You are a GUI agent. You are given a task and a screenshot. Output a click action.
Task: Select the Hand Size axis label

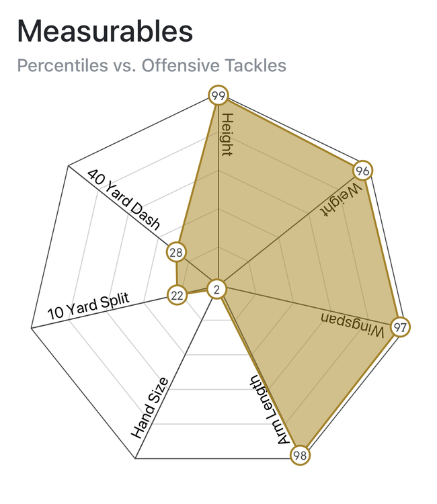point(149,408)
